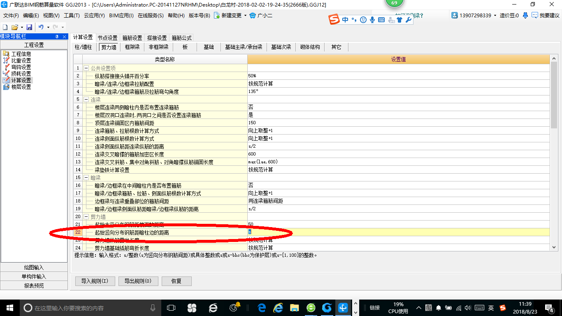Click the table vertical scrollbar
The width and height of the screenshot is (562, 316).
554,95
